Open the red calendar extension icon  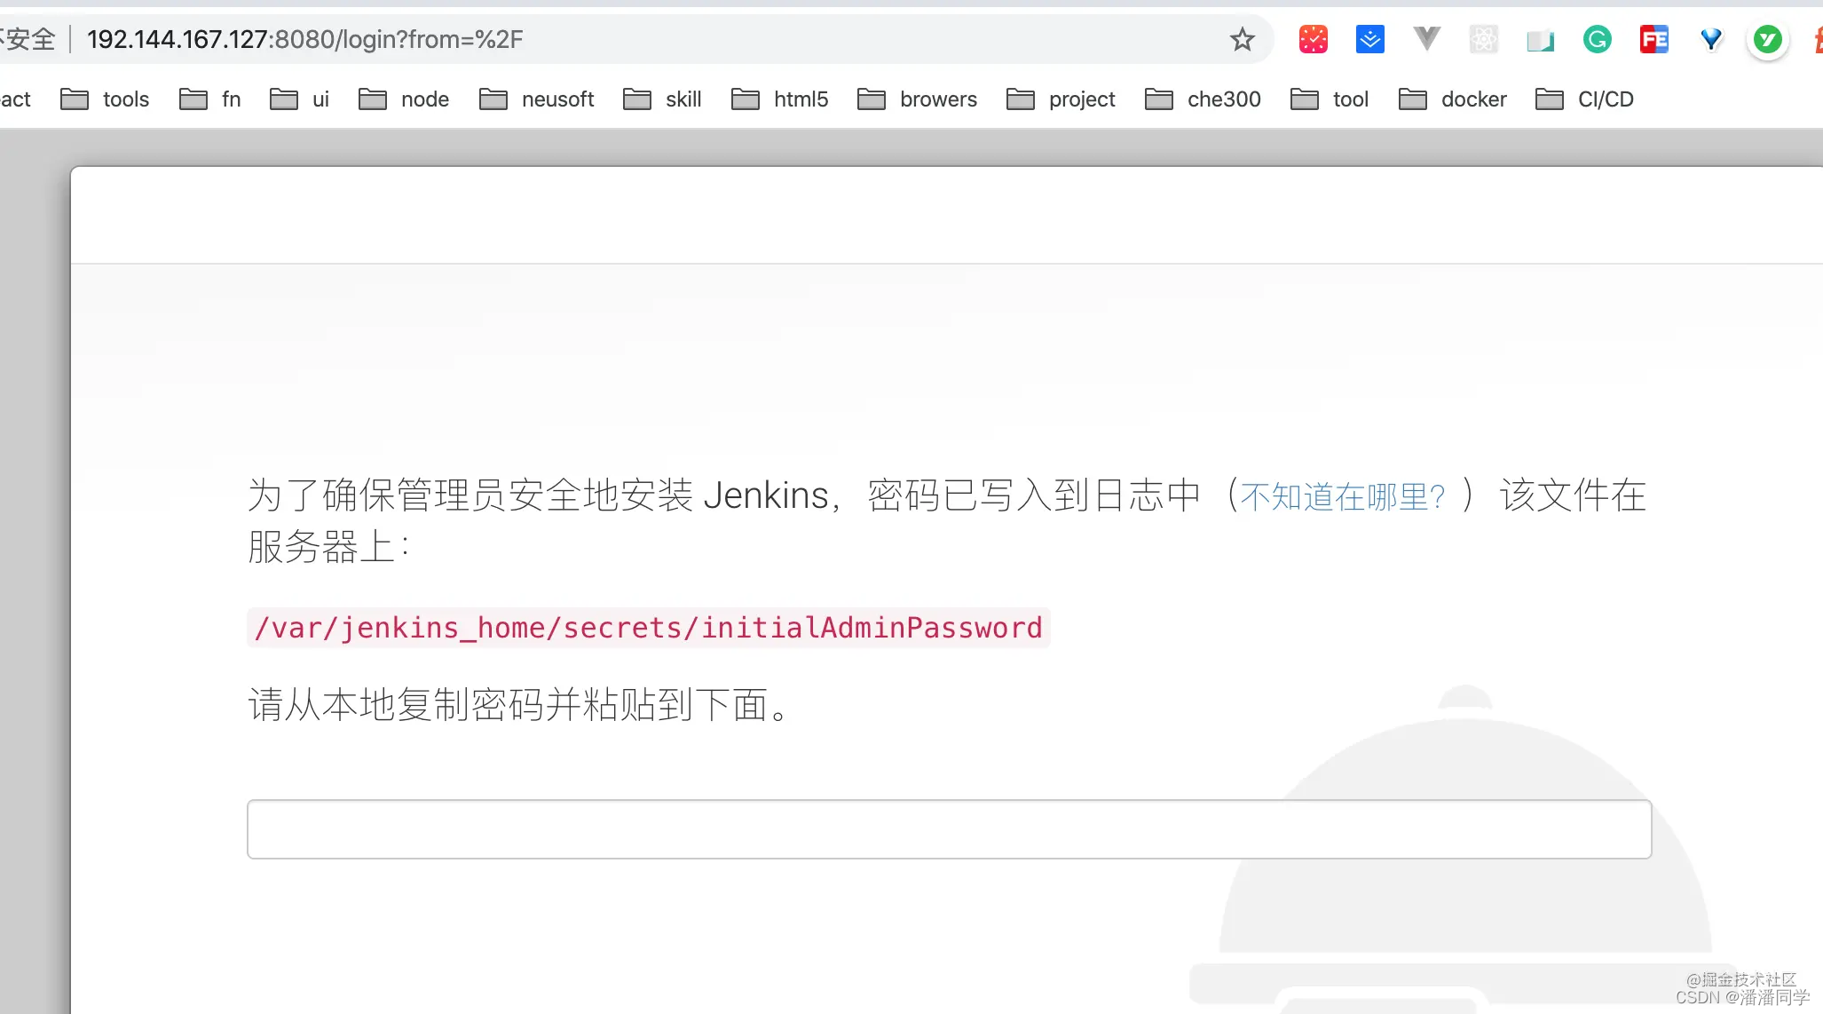(1313, 39)
